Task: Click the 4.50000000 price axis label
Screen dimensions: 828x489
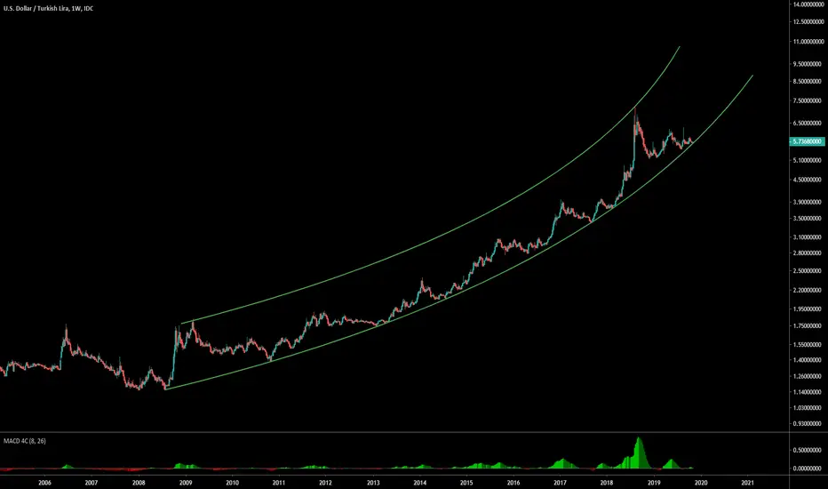Action: [808, 180]
